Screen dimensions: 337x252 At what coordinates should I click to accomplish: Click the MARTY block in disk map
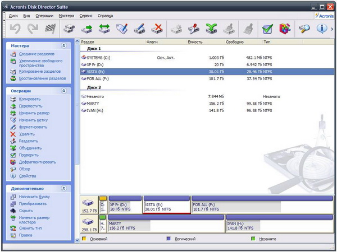click(x=166, y=224)
